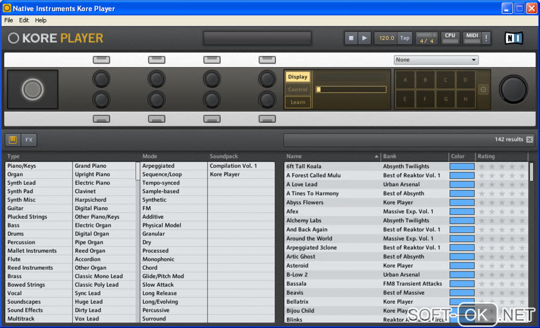Click the first lower controller button
Viewport: 540px width, 328px height.
[102, 119]
